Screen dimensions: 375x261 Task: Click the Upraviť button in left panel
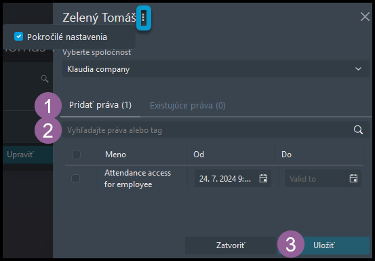(28, 155)
